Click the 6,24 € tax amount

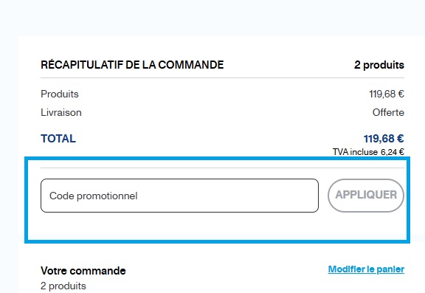tap(393, 152)
